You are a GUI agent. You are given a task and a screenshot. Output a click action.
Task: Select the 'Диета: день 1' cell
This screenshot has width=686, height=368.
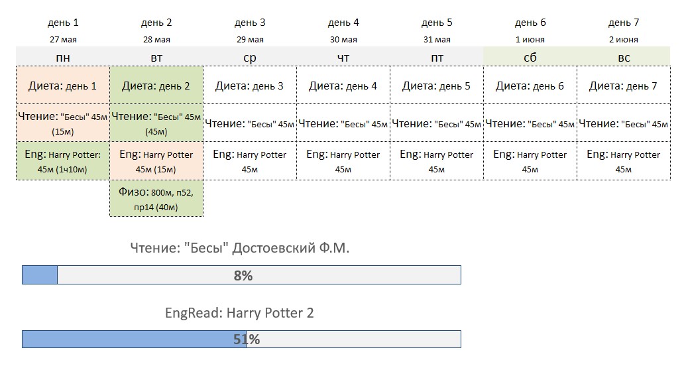click(x=63, y=86)
